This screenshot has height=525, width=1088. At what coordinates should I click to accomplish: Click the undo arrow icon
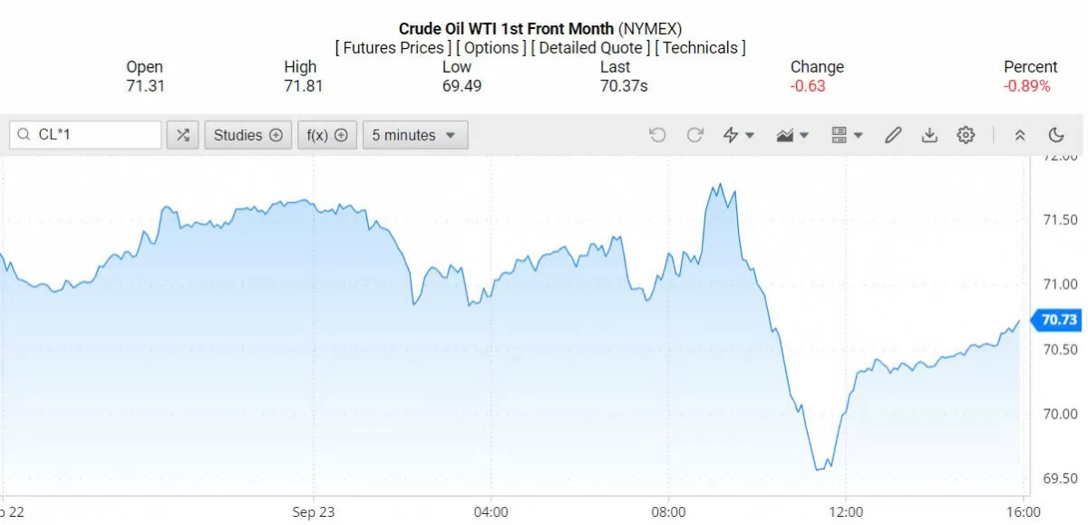coord(657,135)
